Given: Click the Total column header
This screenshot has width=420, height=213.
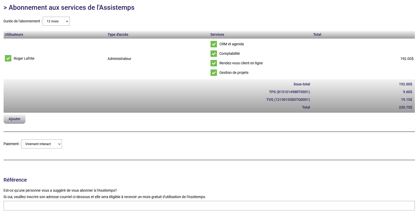Looking at the screenshot, I should [x=317, y=34].
